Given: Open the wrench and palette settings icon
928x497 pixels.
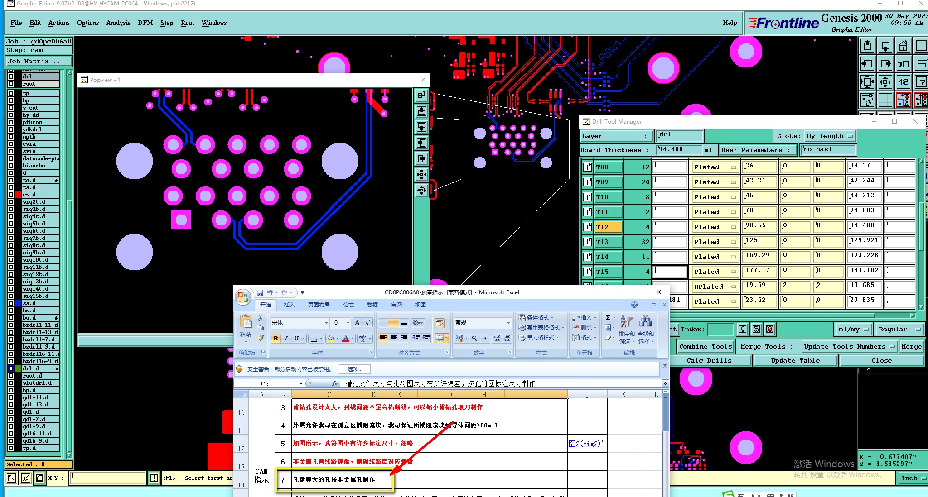Looking at the screenshot, I should [x=867, y=100].
